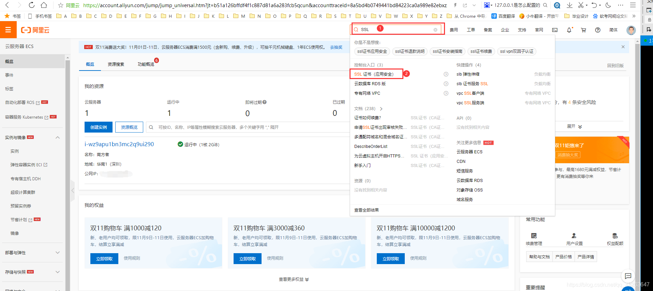Open the 帮助与文档 button
This screenshot has width=653, height=291.
pyautogui.click(x=539, y=257)
